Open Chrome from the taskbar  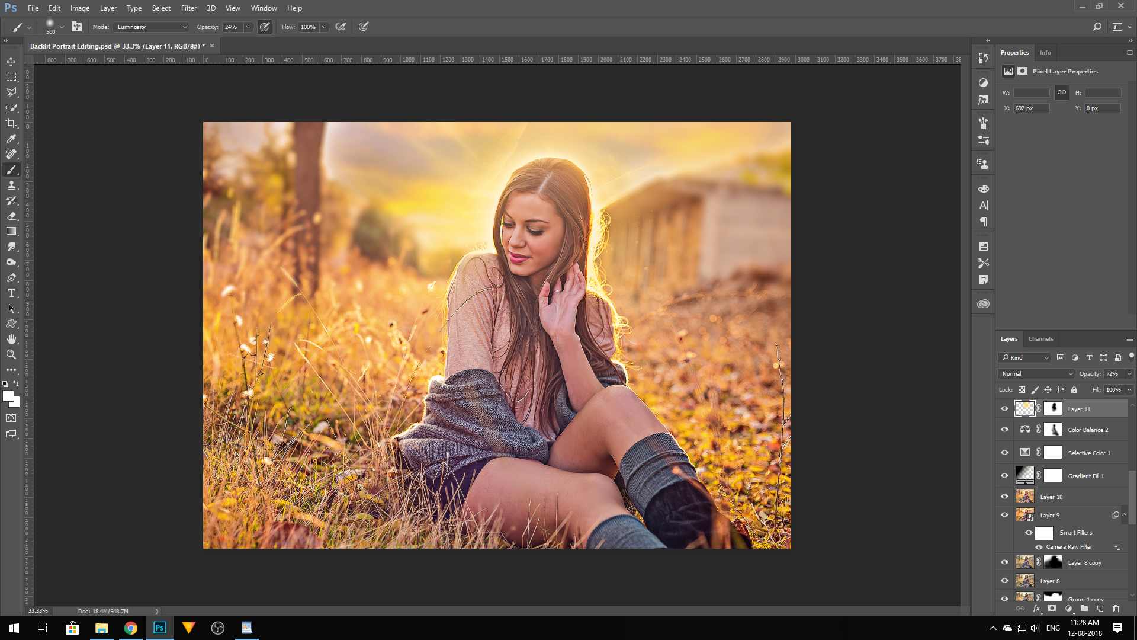[x=130, y=628]
